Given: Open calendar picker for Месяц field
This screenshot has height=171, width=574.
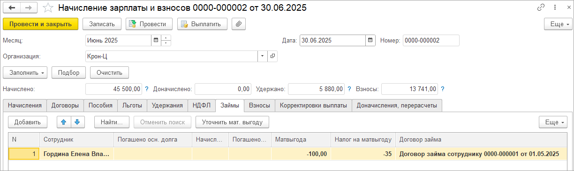Looking at the screenshot, I should tap(155, 41).
